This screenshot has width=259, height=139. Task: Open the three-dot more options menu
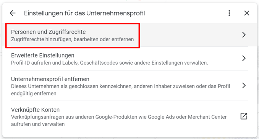229,13
